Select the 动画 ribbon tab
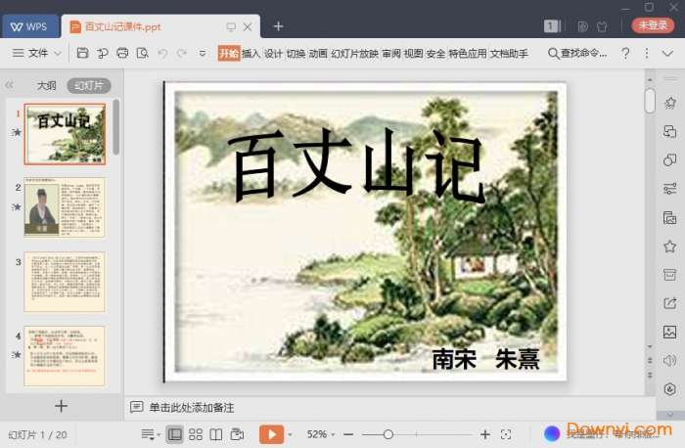685x448 pixels. [x=318, y=53]
